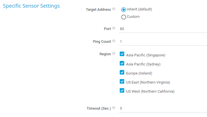The image size is (207, 117).
Task: Click the info icon beside Target Address
Action: 114,9
